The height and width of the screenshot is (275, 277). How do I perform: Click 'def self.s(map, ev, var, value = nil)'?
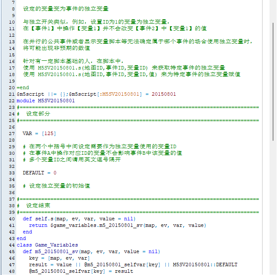coord(79,219)
